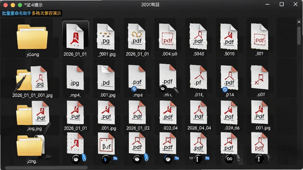Select the .pd file icon with curled corner

[106, 77]
